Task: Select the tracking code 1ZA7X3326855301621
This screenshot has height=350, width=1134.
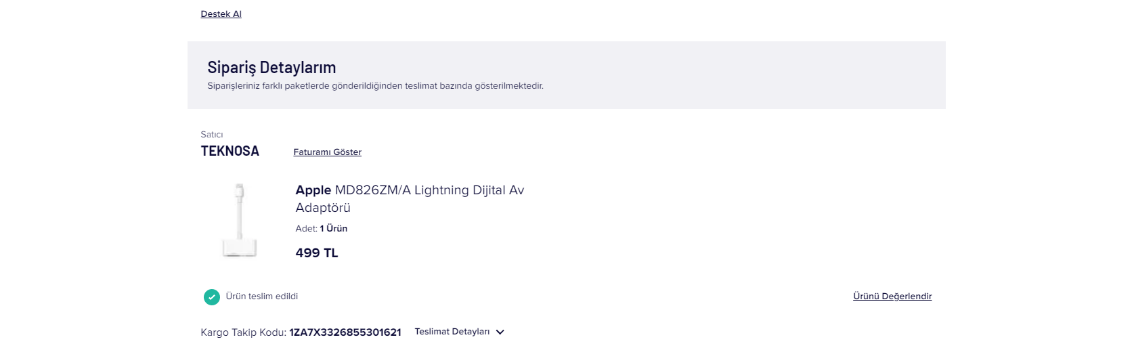Action: [x=345, y=332]
